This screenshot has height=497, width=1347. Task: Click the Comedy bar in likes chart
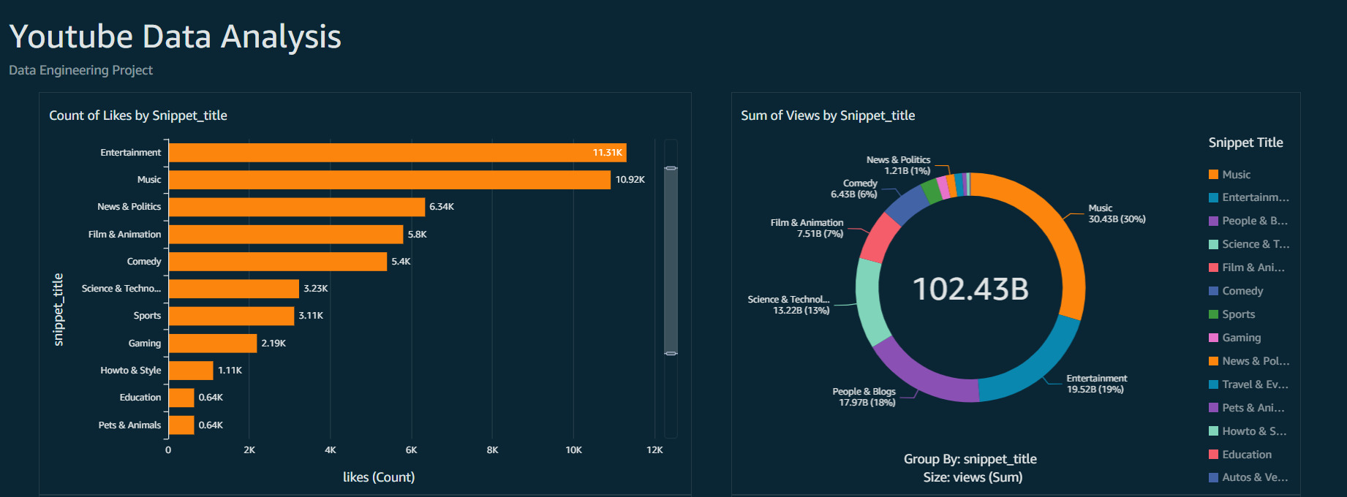point(278,262)
